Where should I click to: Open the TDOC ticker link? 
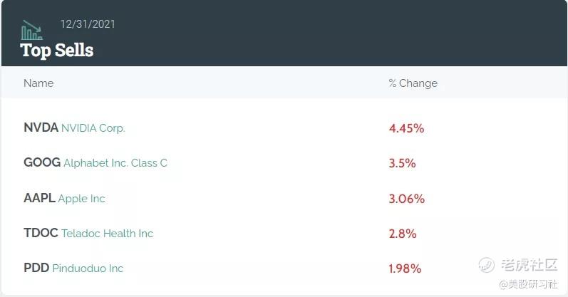pos(41,233)
